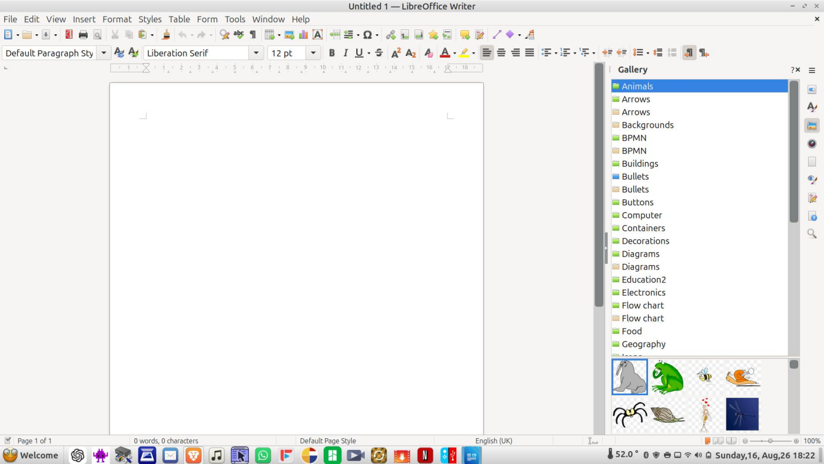This screenshot has width=824, height=464.
Task: Click the Export as PDF icon
Action: (69, 35)
